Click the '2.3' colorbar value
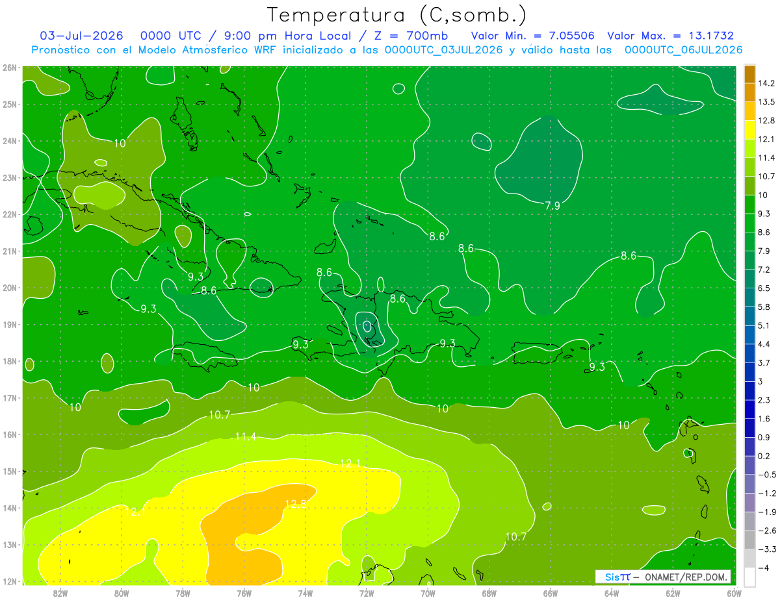The image size is (780, 602). pos(764,399)
